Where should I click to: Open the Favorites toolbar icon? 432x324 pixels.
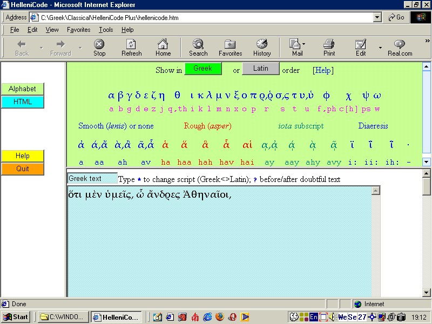(230, 47)
